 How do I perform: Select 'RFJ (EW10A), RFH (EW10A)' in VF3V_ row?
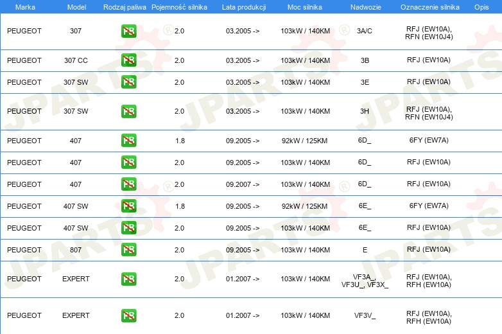click(429, 317)
